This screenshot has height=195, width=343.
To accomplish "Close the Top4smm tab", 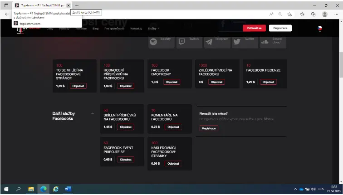I will 68,5.
